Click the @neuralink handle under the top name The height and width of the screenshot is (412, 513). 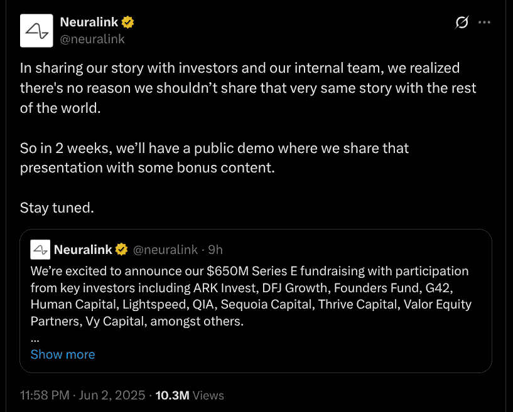92,39
